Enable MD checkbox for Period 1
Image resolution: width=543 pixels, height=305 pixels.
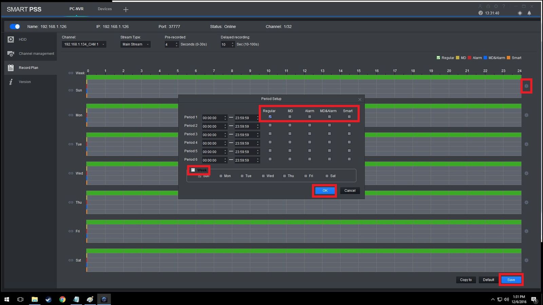point(290,117)
